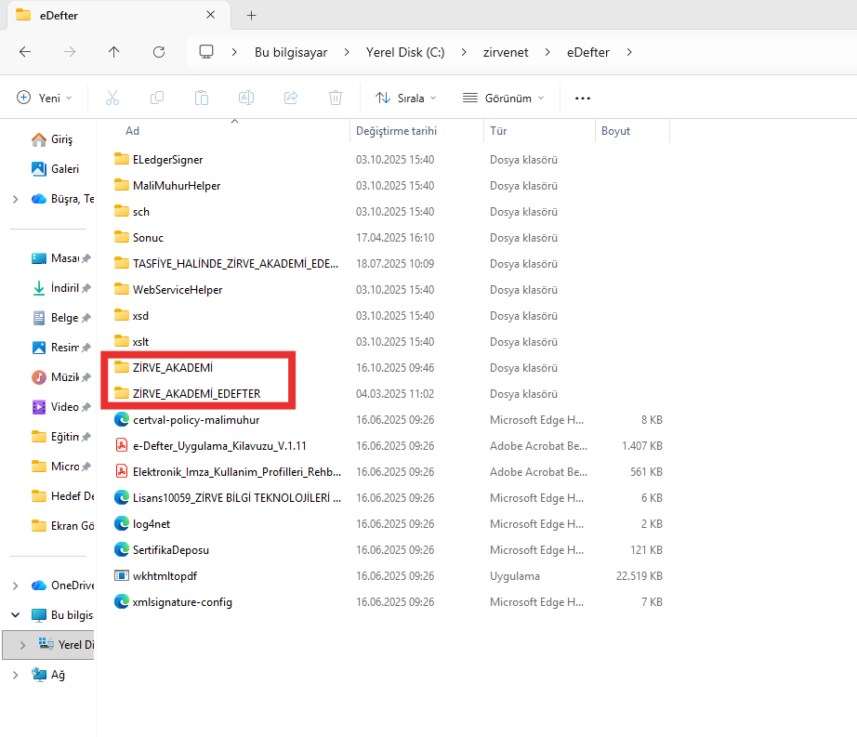Select the Lisans10059_ZİRVE BİLGİ TEKNOLOJİLERİ file
The image size is (857, 737).
pos(228,498)
